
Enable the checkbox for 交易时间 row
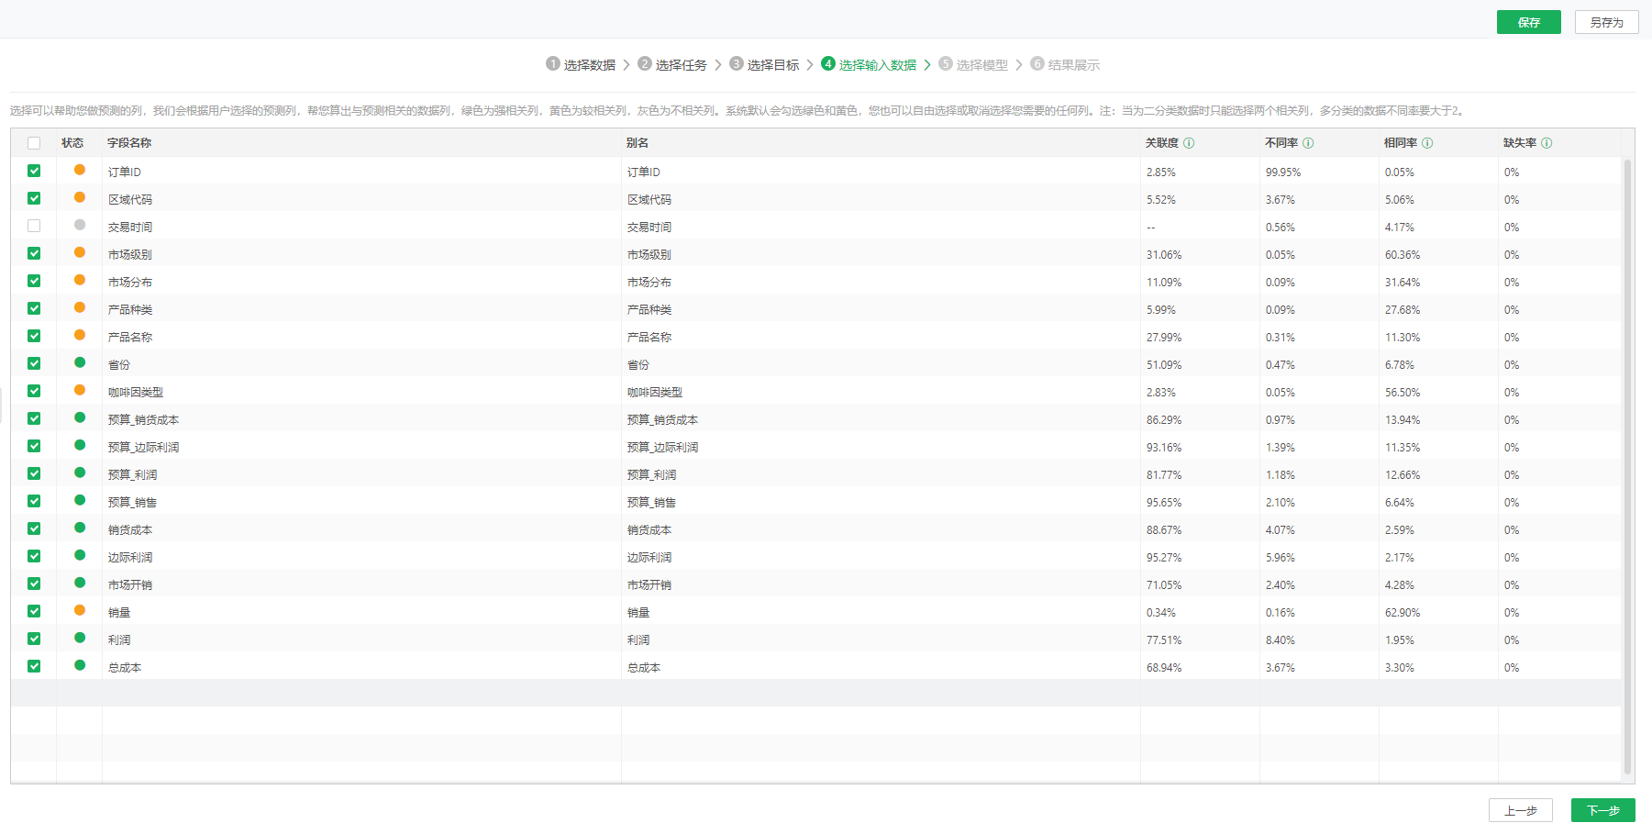tap(34, 226)
